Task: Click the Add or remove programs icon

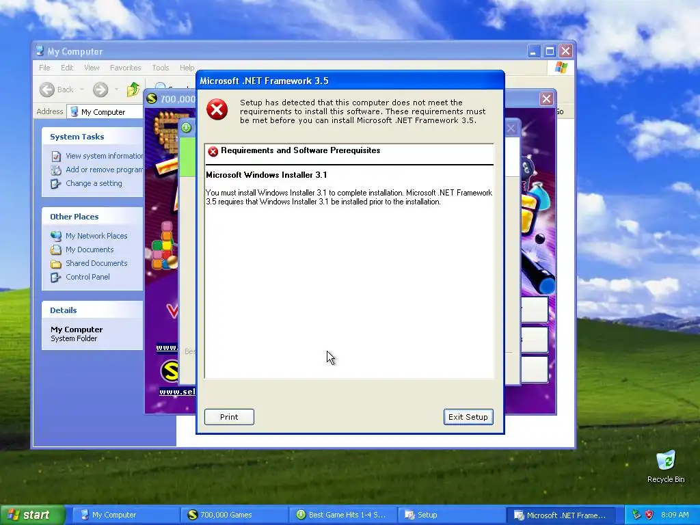Action: [56, 170]
